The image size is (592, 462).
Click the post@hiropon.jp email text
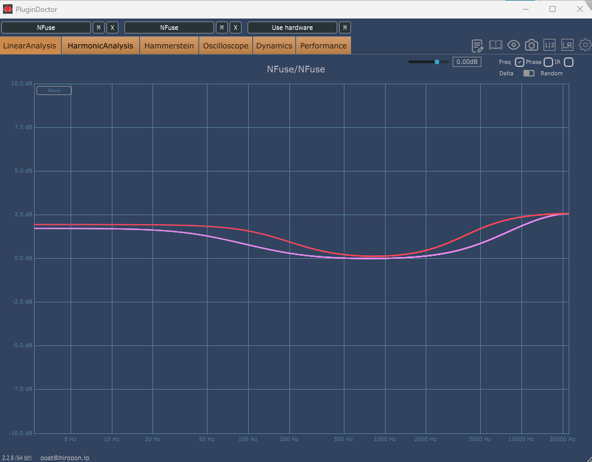65,458
